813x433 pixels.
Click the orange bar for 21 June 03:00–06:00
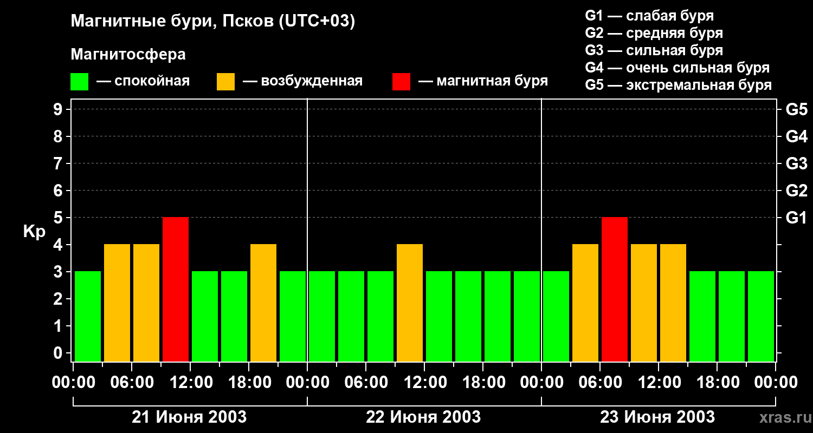tap(117, 303)
